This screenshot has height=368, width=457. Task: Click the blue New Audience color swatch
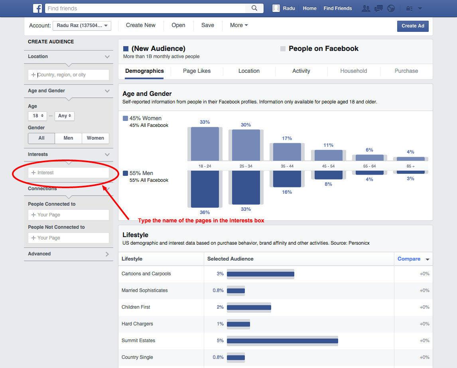click(126, 49)
